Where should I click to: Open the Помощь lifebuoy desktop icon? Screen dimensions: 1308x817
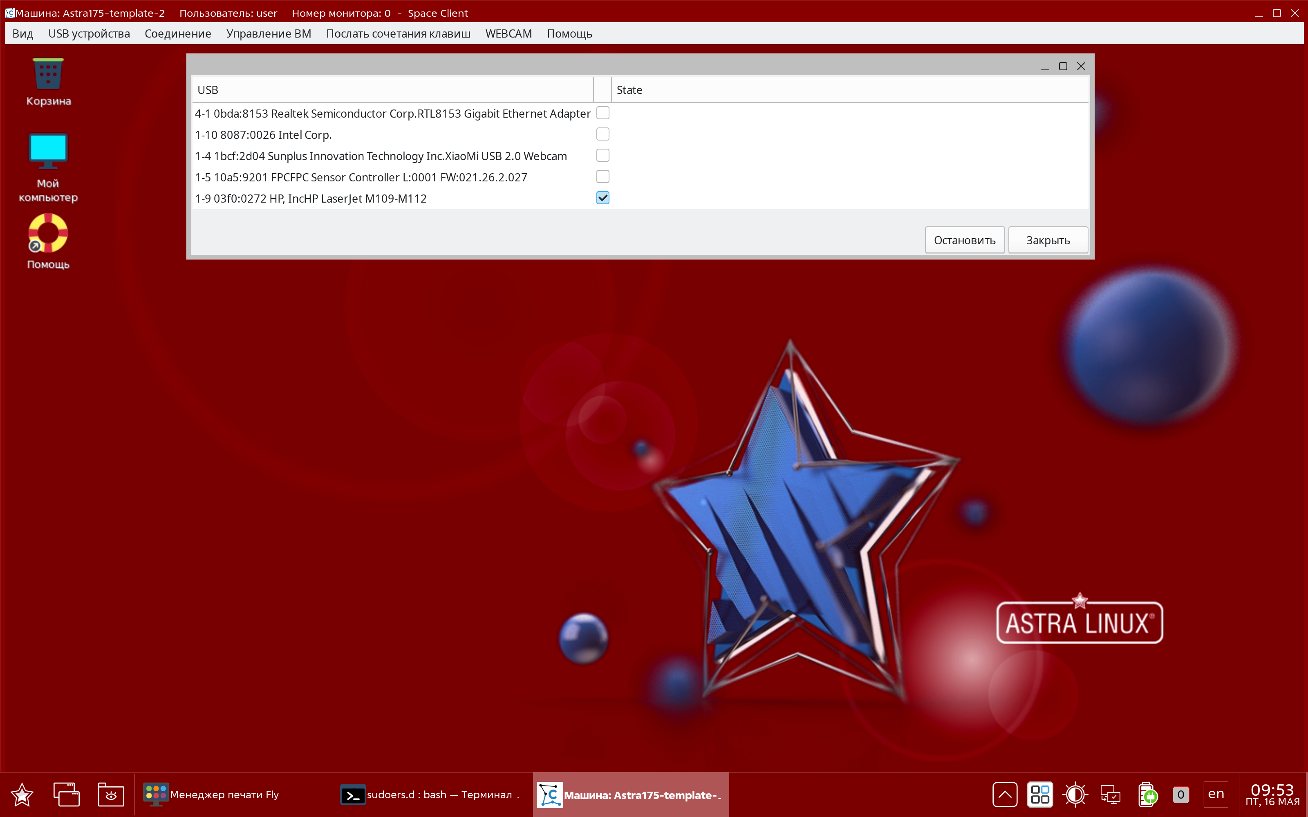pyautogui.click(x=48, y=233)
